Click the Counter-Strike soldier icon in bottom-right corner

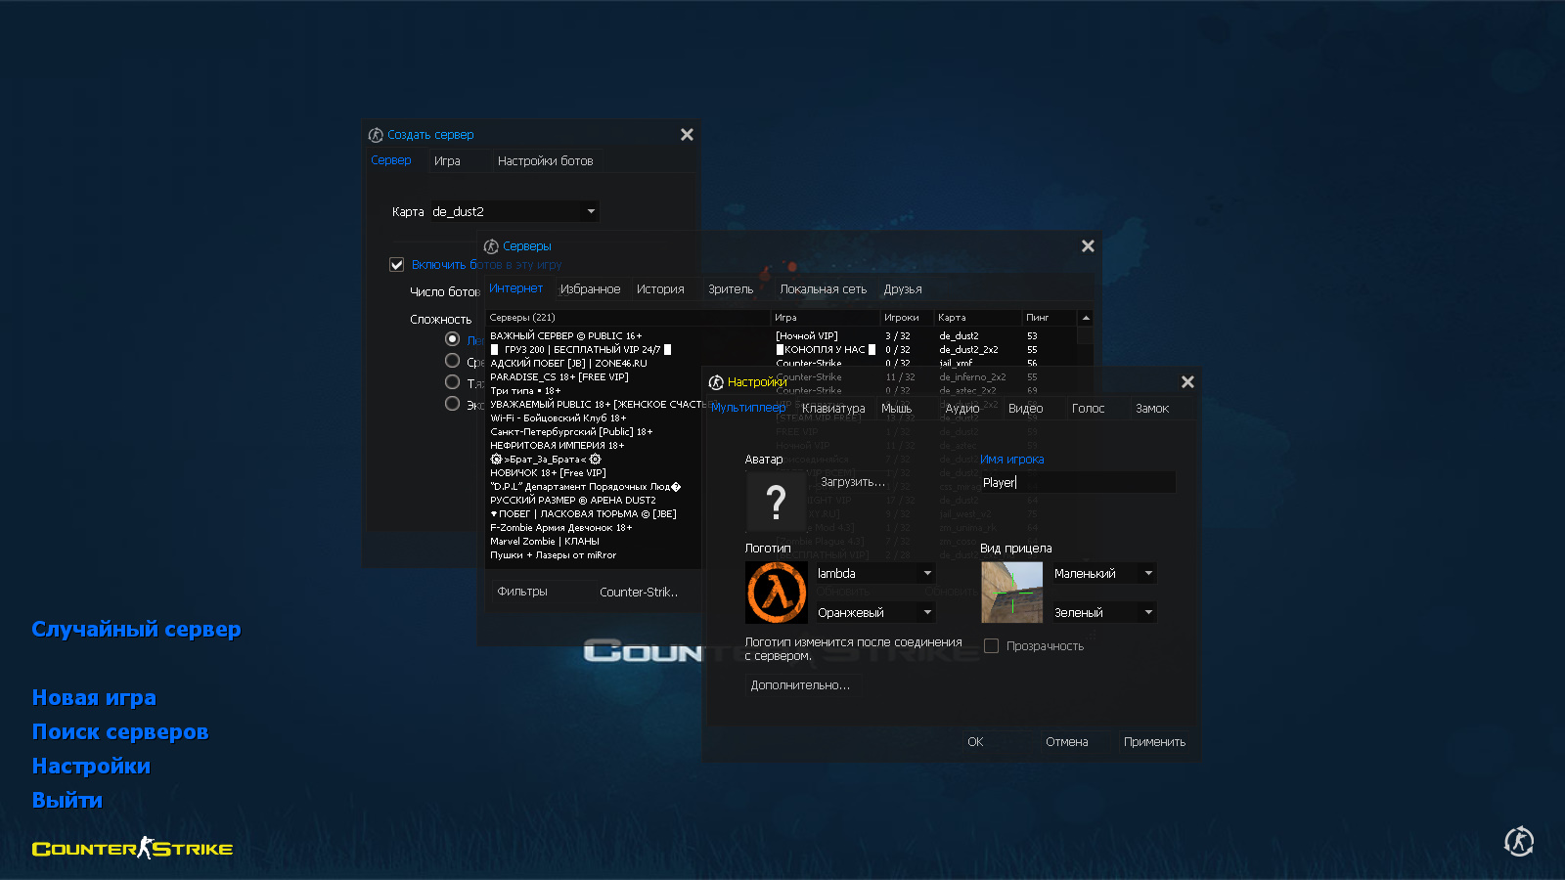tap(1518, 841)
